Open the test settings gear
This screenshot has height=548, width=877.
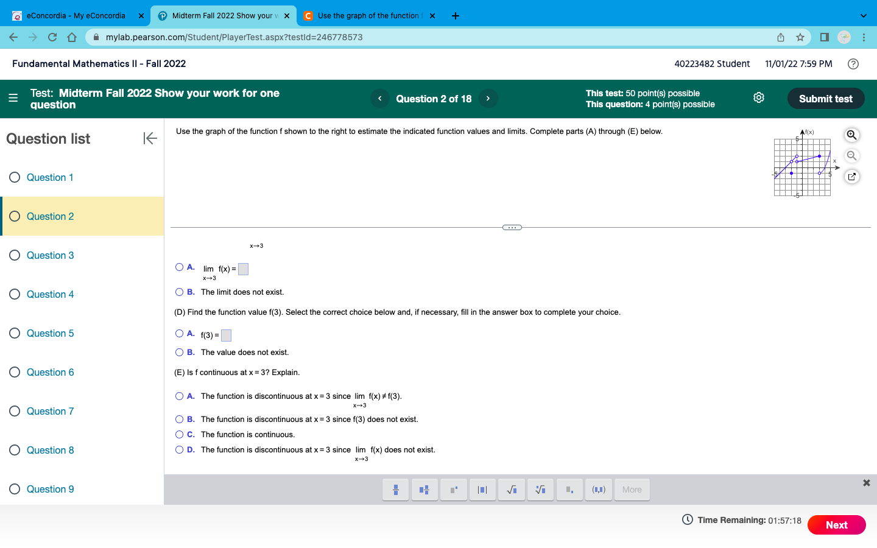[758, 97]
